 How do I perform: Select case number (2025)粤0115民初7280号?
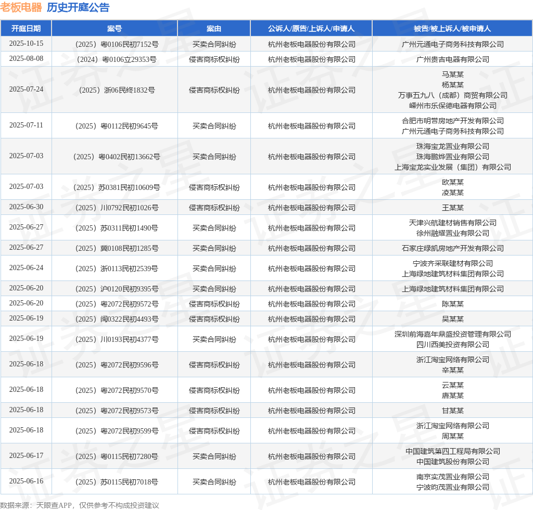(x=117, y=456)
